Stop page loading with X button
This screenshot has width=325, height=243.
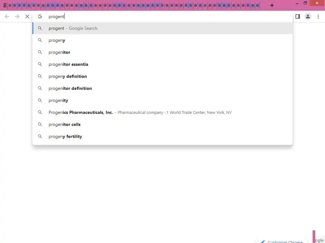[x=27, y=16]
